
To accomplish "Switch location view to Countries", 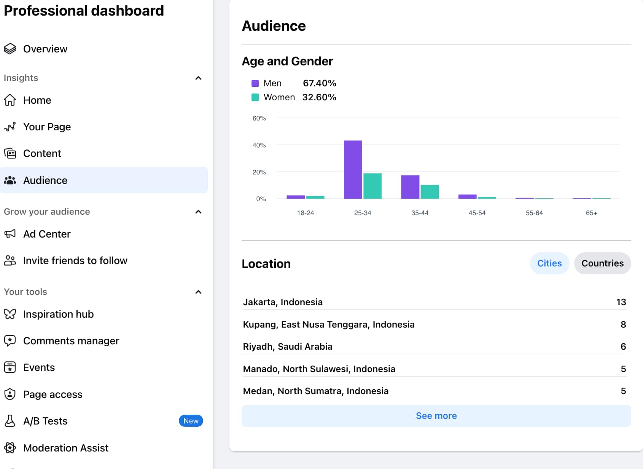I will pyautogui.click(x=602, y=263).
